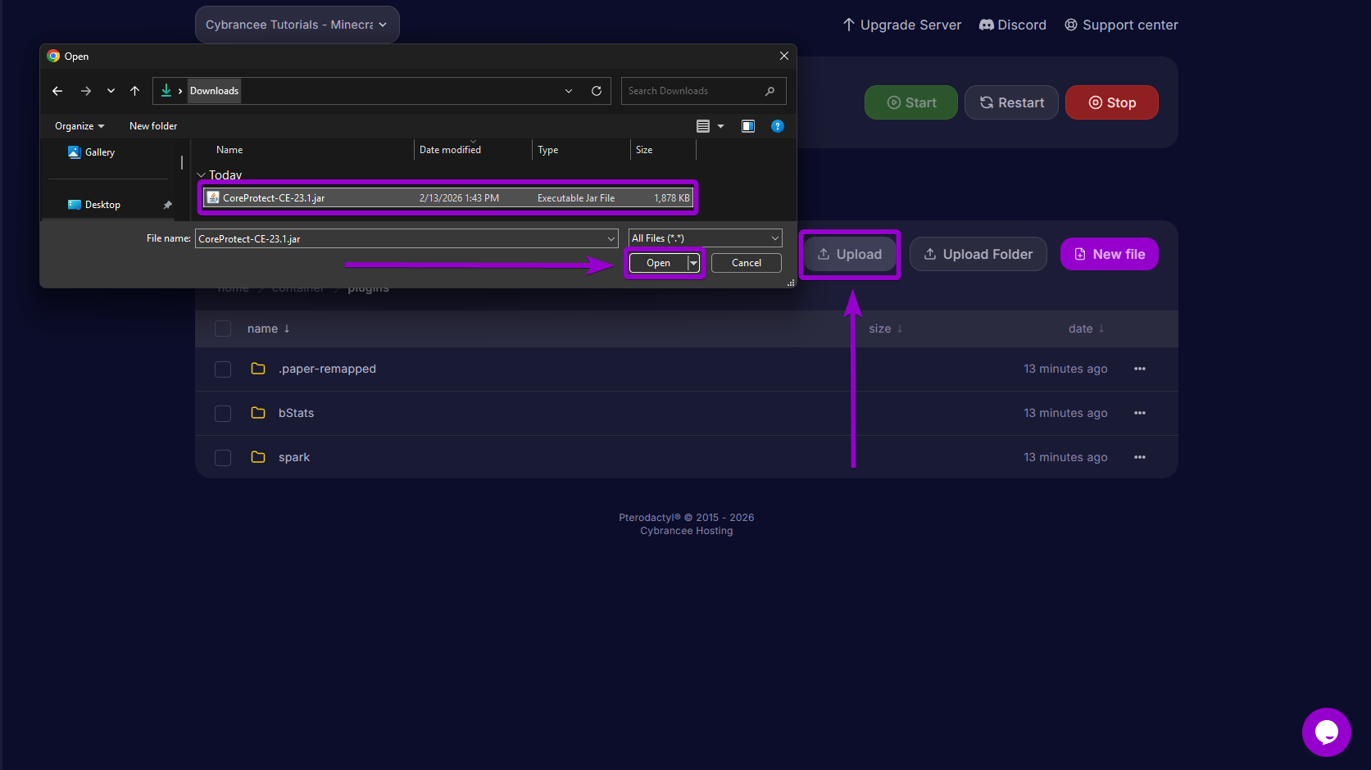This screenshot has height=770, width=1371.
Task: Click the File name input field
Action: [400, 238]
